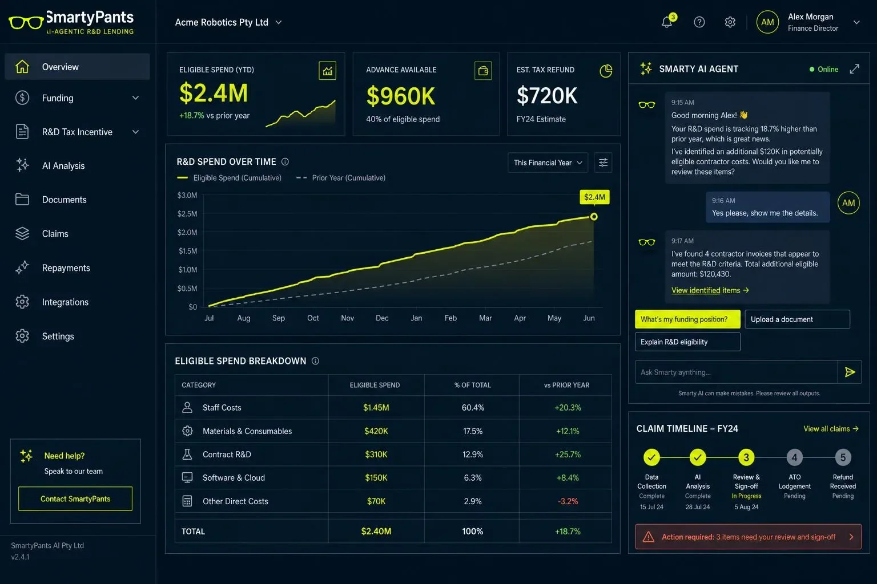
Task: Click the Online status indicator
Action: pos(823,69)
